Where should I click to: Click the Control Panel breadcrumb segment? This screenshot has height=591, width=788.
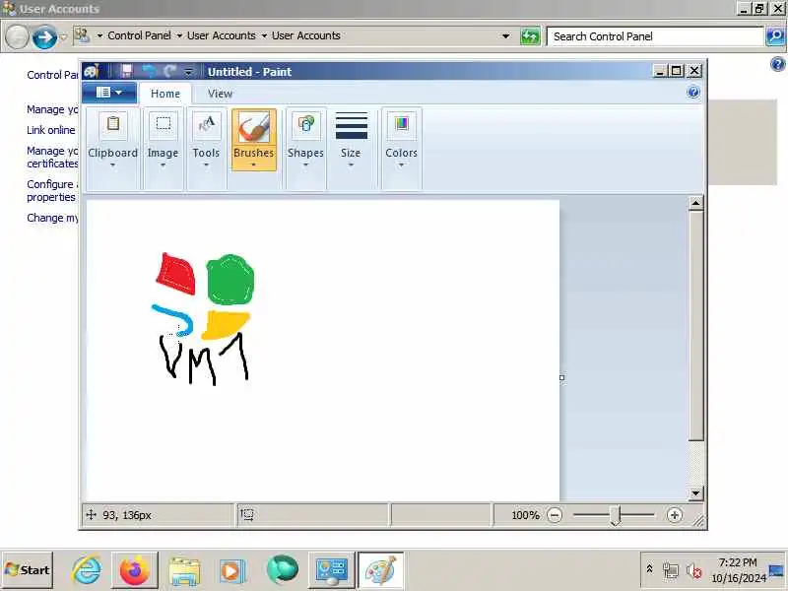[139, 35]
